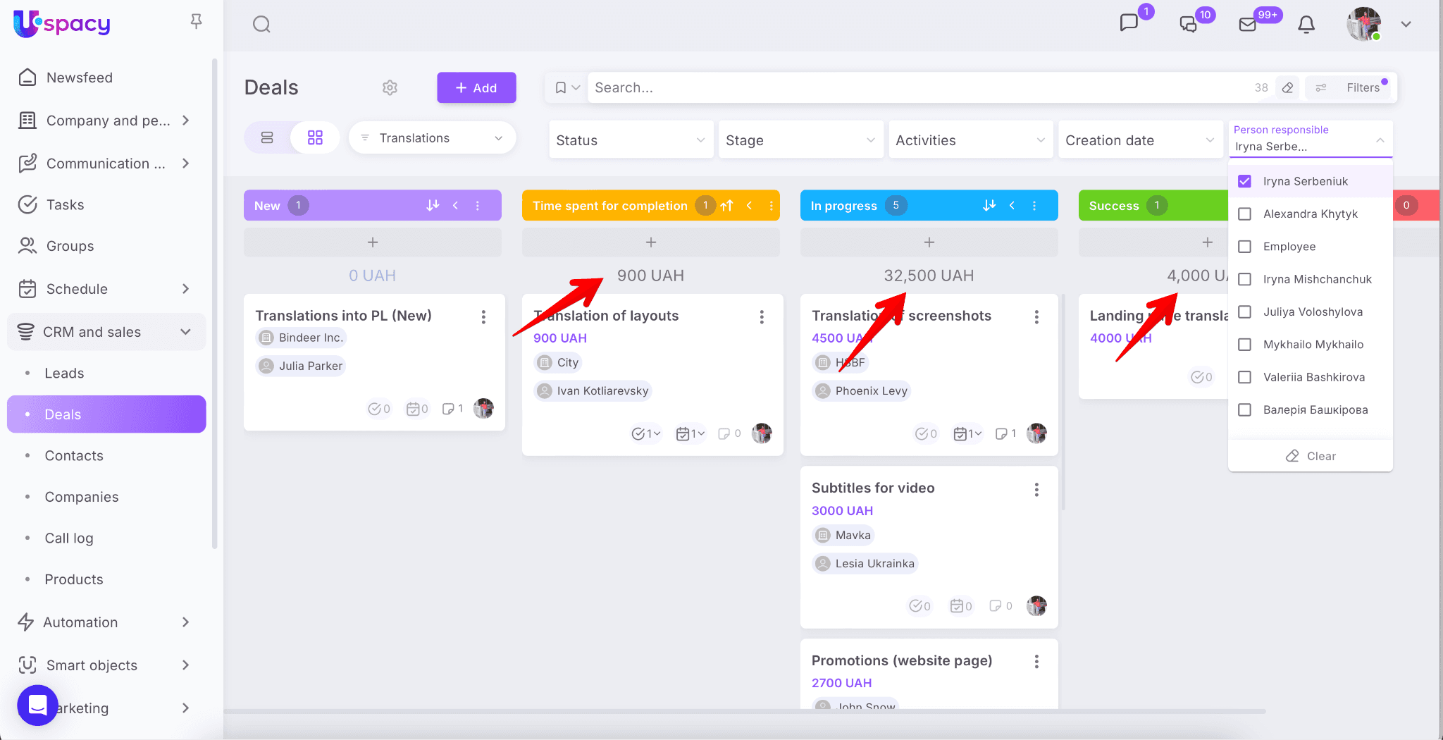Switch to kanban board view
The height and width of the screenshot is (740, 1443).
pyautogui.click(x=315, y=137)
